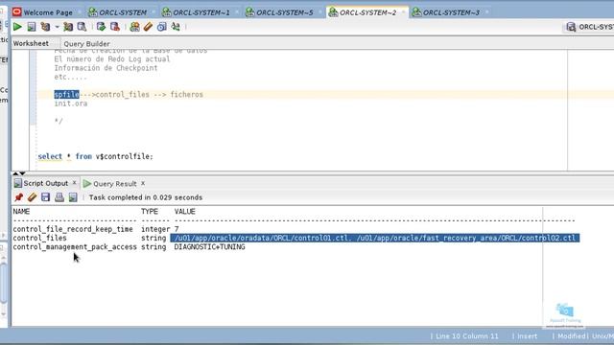
Task: Click the Query Result green play icon
Action: pyautogui.click(x=87, y=183)
